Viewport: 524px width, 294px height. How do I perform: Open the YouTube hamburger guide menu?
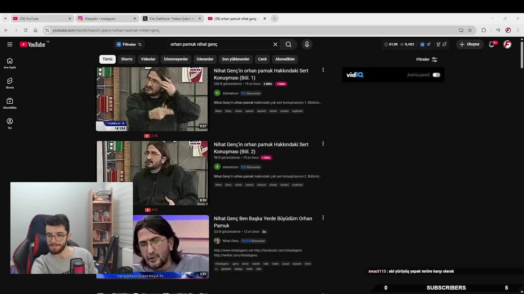click(10, 44)
